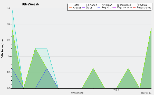Click the 2.4 y-axis value

pyautogui.click(x=9, y=40)
